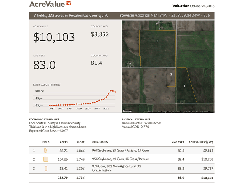This screenshot has height=183, width=244.
Task: Click the 2003 label on chart axis
Action: tap(88, 109)
